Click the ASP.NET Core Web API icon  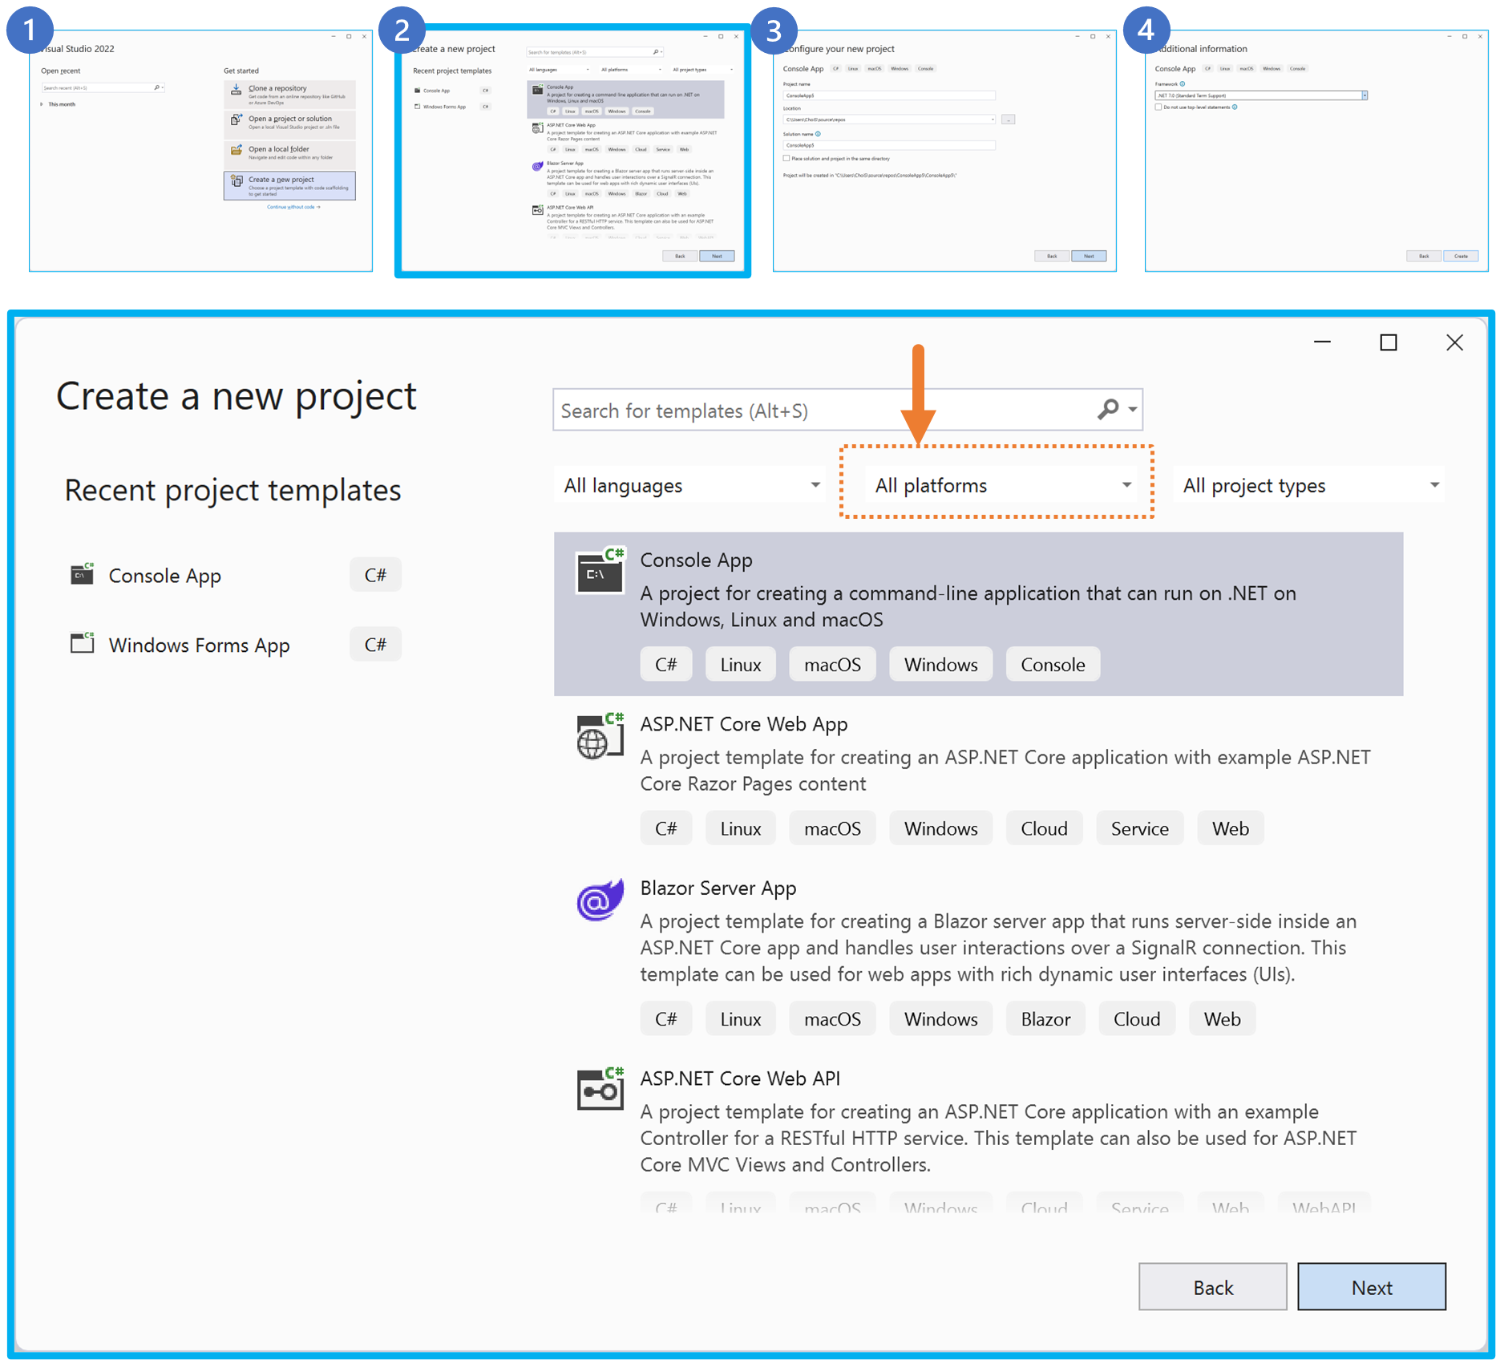(600, 1089)
